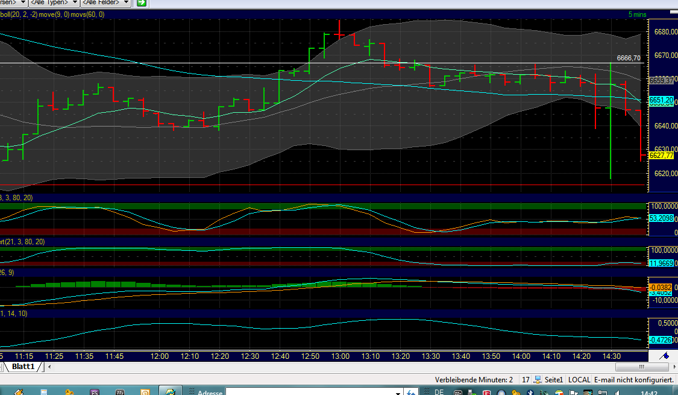Viewport: 678px width, 395px height.
Task: Open the <Alle Felder> dropdown
Action: point(102,3)
